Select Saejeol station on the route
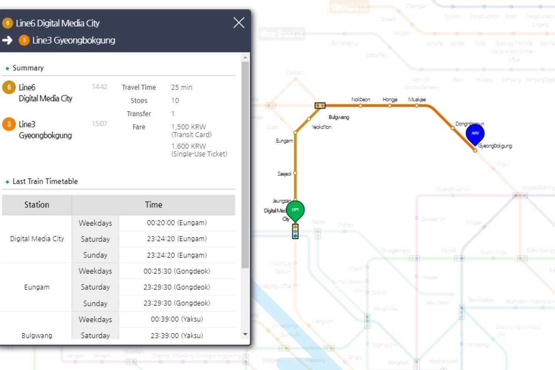555x370 pixels. pos(295,173)
